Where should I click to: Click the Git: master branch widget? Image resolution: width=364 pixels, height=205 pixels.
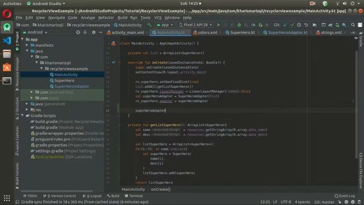click(324, 202)
